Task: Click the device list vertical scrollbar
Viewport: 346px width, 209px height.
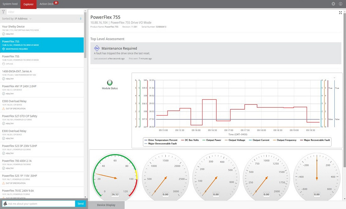Action: 85,35
